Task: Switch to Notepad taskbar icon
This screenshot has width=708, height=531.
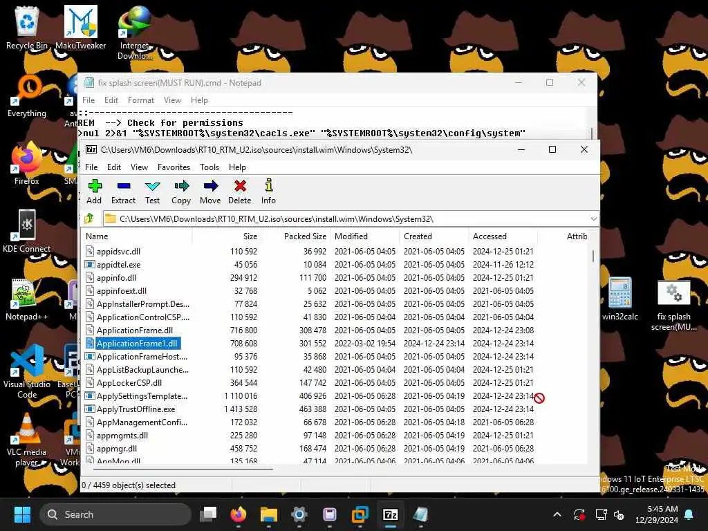Action: tap(420, 514)
